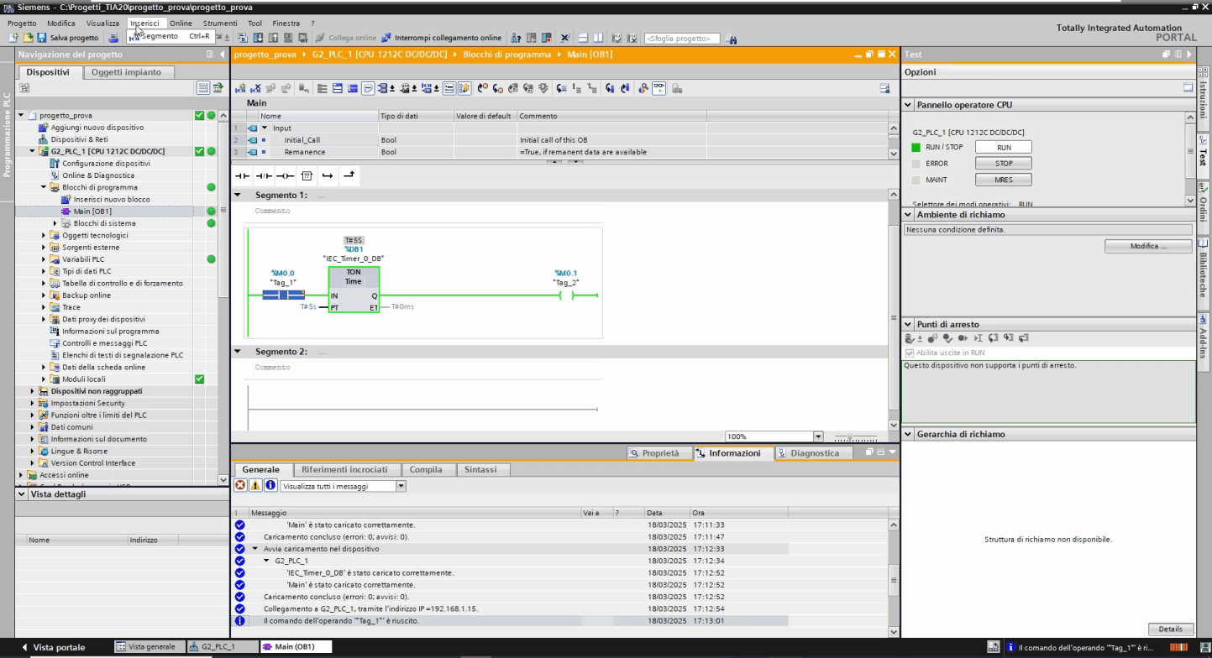Screen dimensions: 1212x658
Task: Click the insert network icon in the editor toolbar
Action: [241, 88]
